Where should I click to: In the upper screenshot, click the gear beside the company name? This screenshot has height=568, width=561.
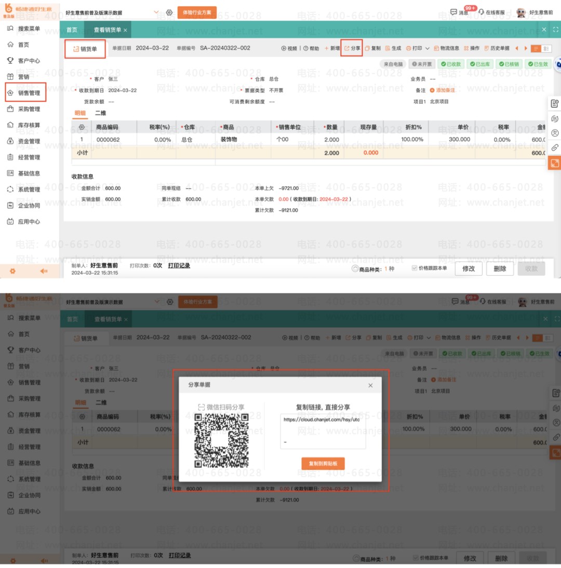coord(169,12)
